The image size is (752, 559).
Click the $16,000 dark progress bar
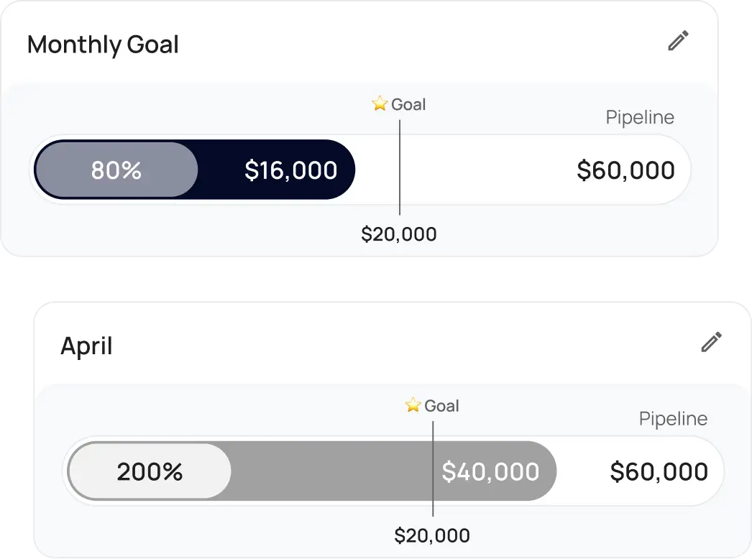tap(290, 170)
